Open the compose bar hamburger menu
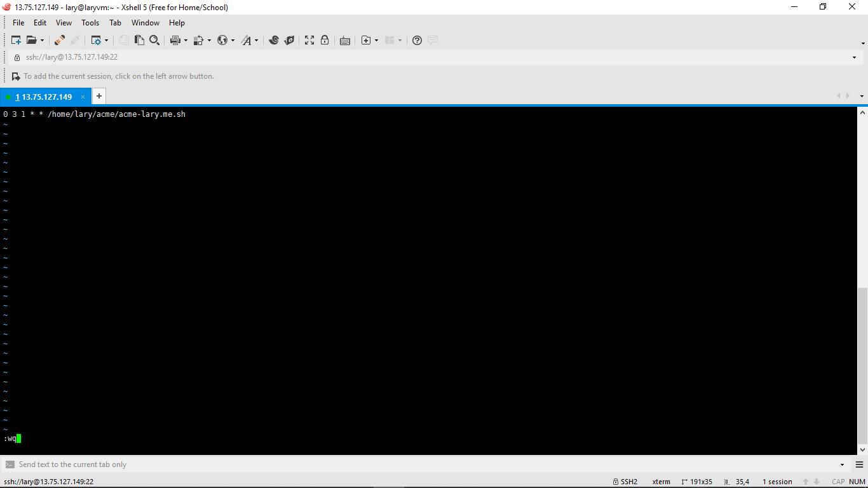Image resolution: width=868 pixels, height=488 pixels. [859, 464]
